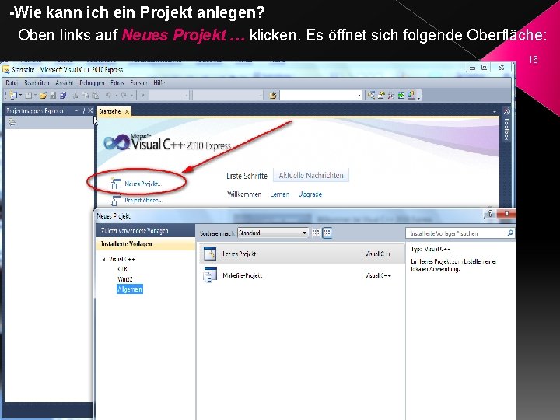
Task: Switch to small icons view in dialog
Action: (316, 233)
